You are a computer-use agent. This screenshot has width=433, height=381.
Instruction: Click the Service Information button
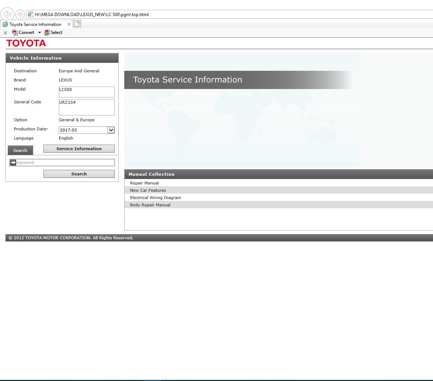[79, 149]
